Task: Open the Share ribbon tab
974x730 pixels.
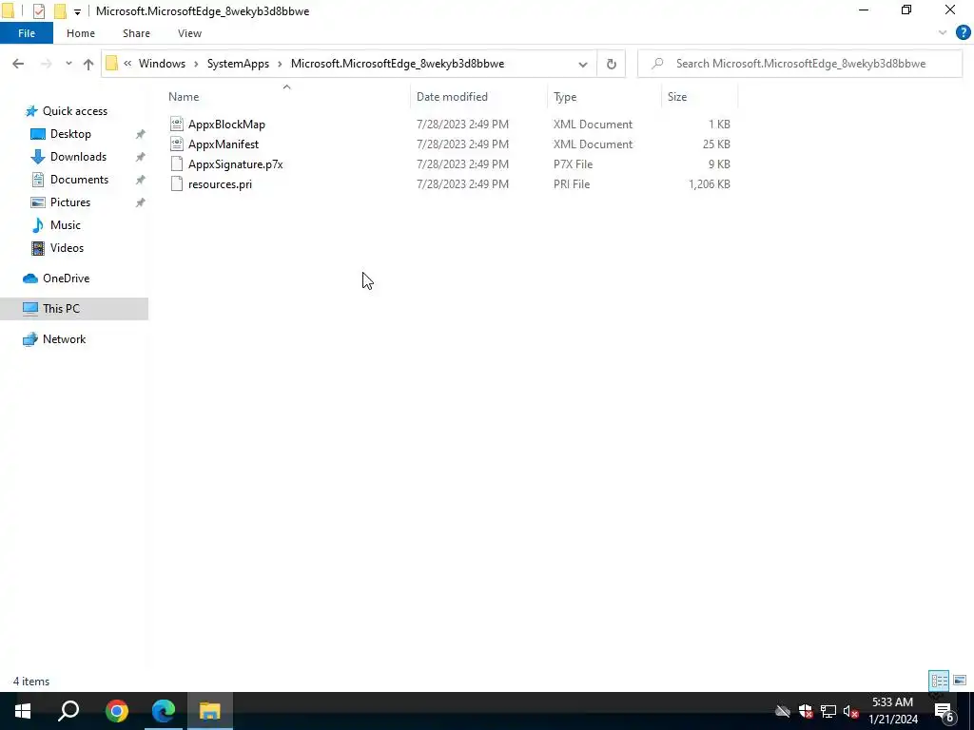Action: [x=136, y=33]
